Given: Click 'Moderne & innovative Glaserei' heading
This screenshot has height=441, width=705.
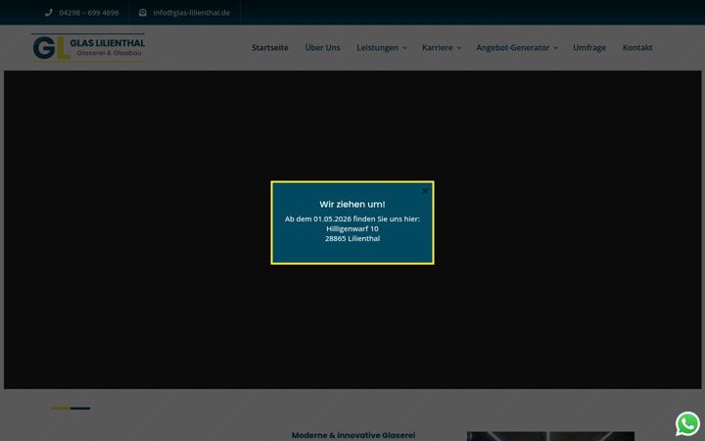Looking at the screenshot, I should pos(353,435).
